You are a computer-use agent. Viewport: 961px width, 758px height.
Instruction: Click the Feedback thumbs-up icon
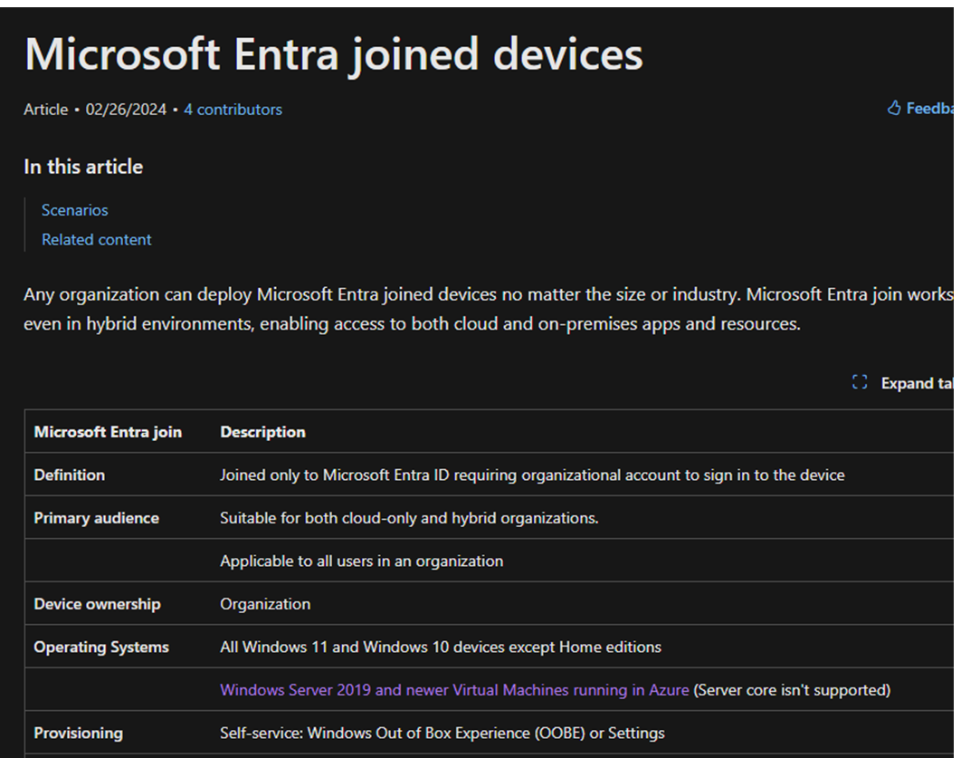coord(894,109)
